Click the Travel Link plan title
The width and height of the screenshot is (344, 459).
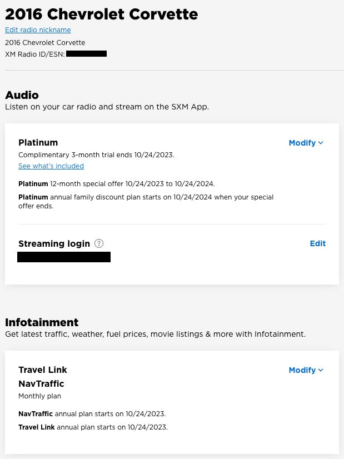tap(43, 370)
